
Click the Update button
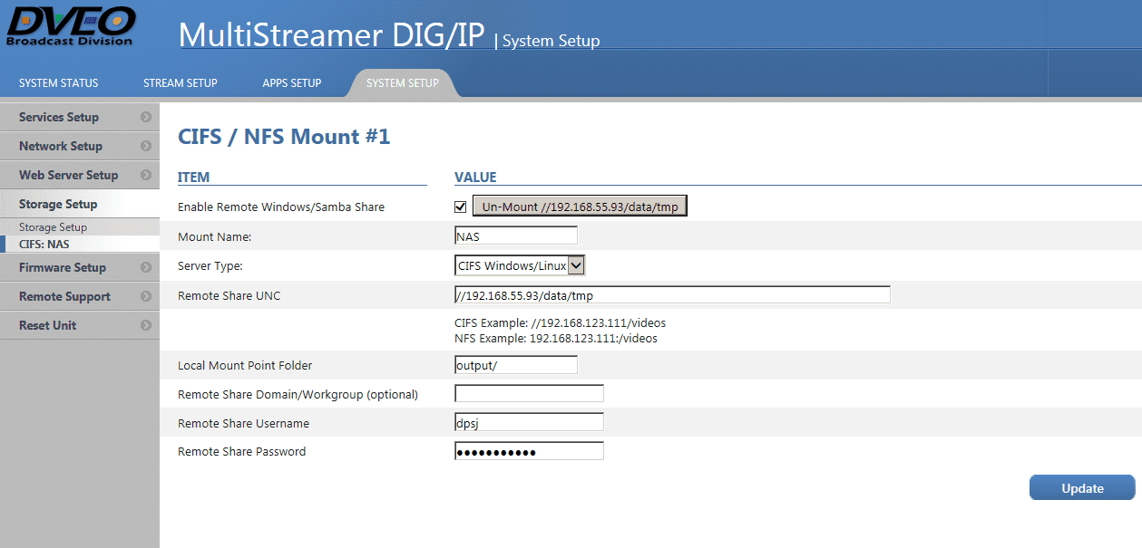pos(1082,488)
